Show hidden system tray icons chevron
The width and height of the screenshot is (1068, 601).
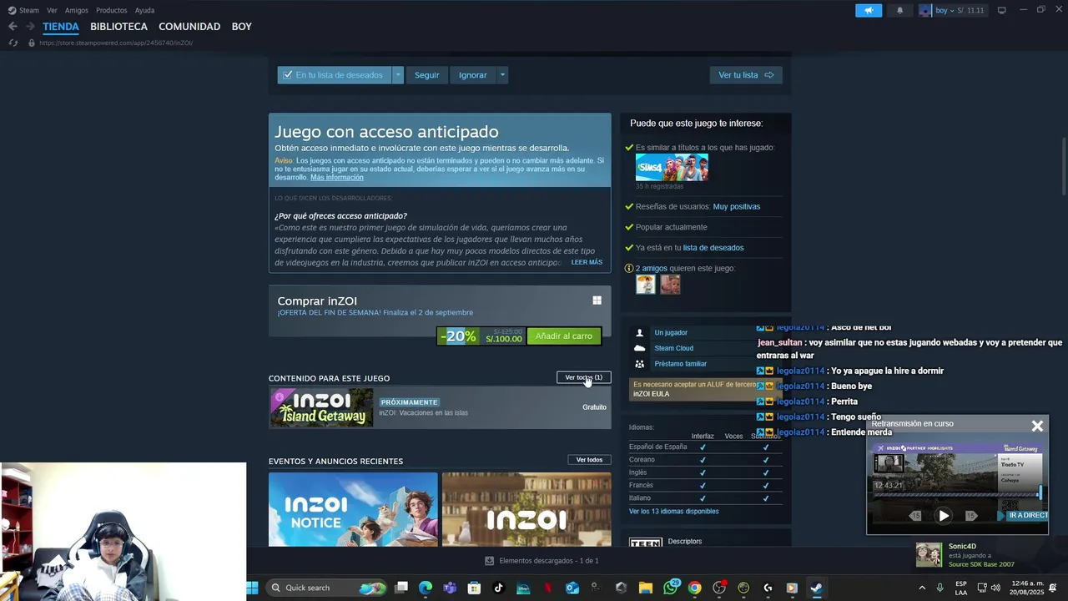pyautogui.click(x=922, y=588)
